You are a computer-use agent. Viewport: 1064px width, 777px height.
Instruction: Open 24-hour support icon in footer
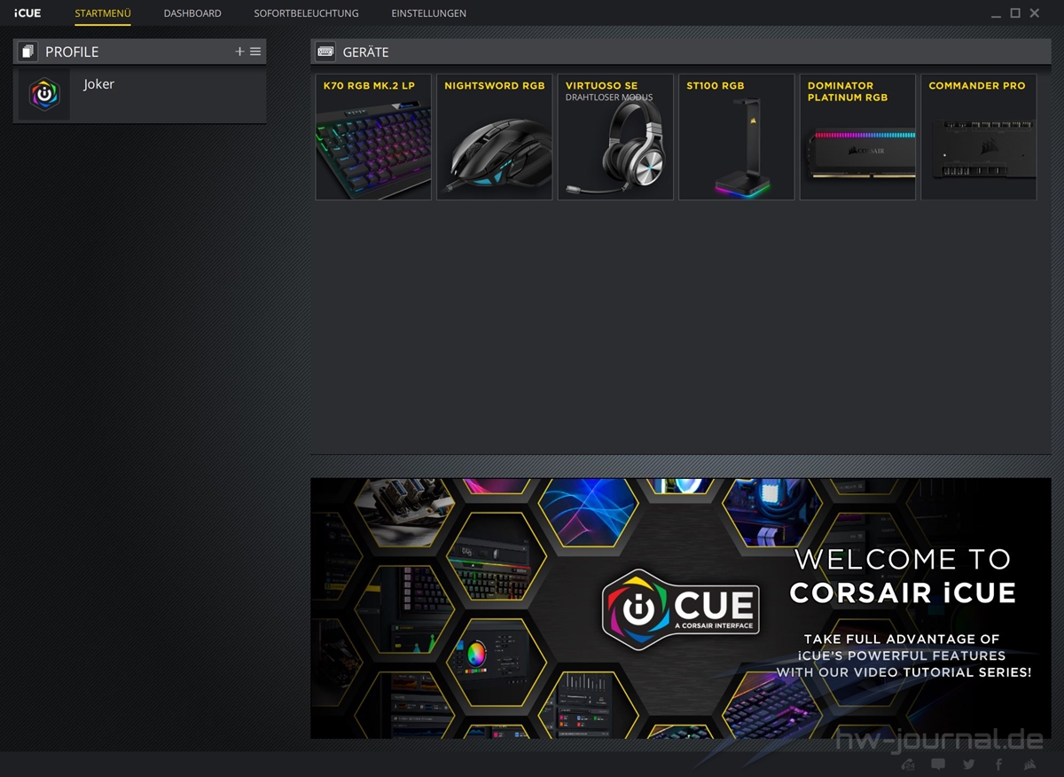point(908,765)
